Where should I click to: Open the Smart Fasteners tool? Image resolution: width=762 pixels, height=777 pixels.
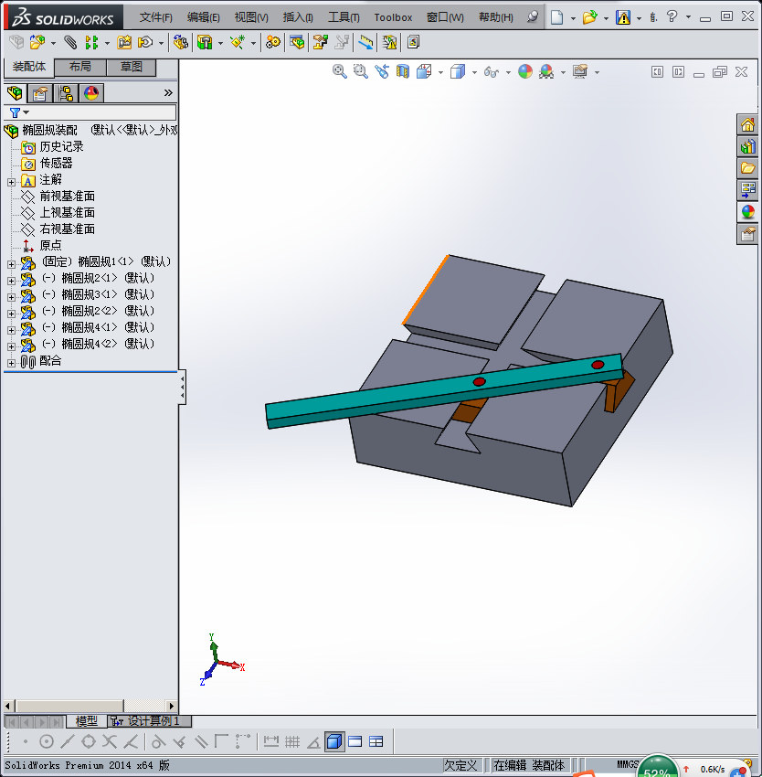[x=124, y=43]
